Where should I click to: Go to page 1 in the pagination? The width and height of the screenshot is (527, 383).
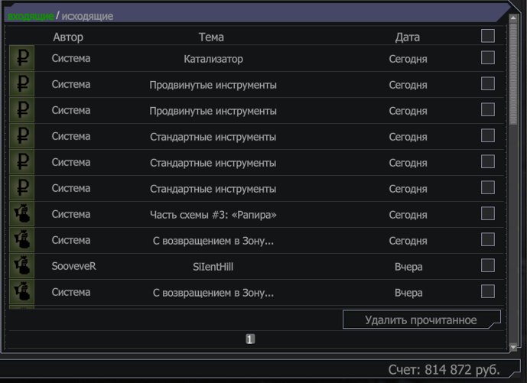click(250, 339)
